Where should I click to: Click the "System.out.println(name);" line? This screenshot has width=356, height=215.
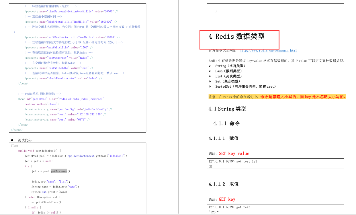point(50,192)
